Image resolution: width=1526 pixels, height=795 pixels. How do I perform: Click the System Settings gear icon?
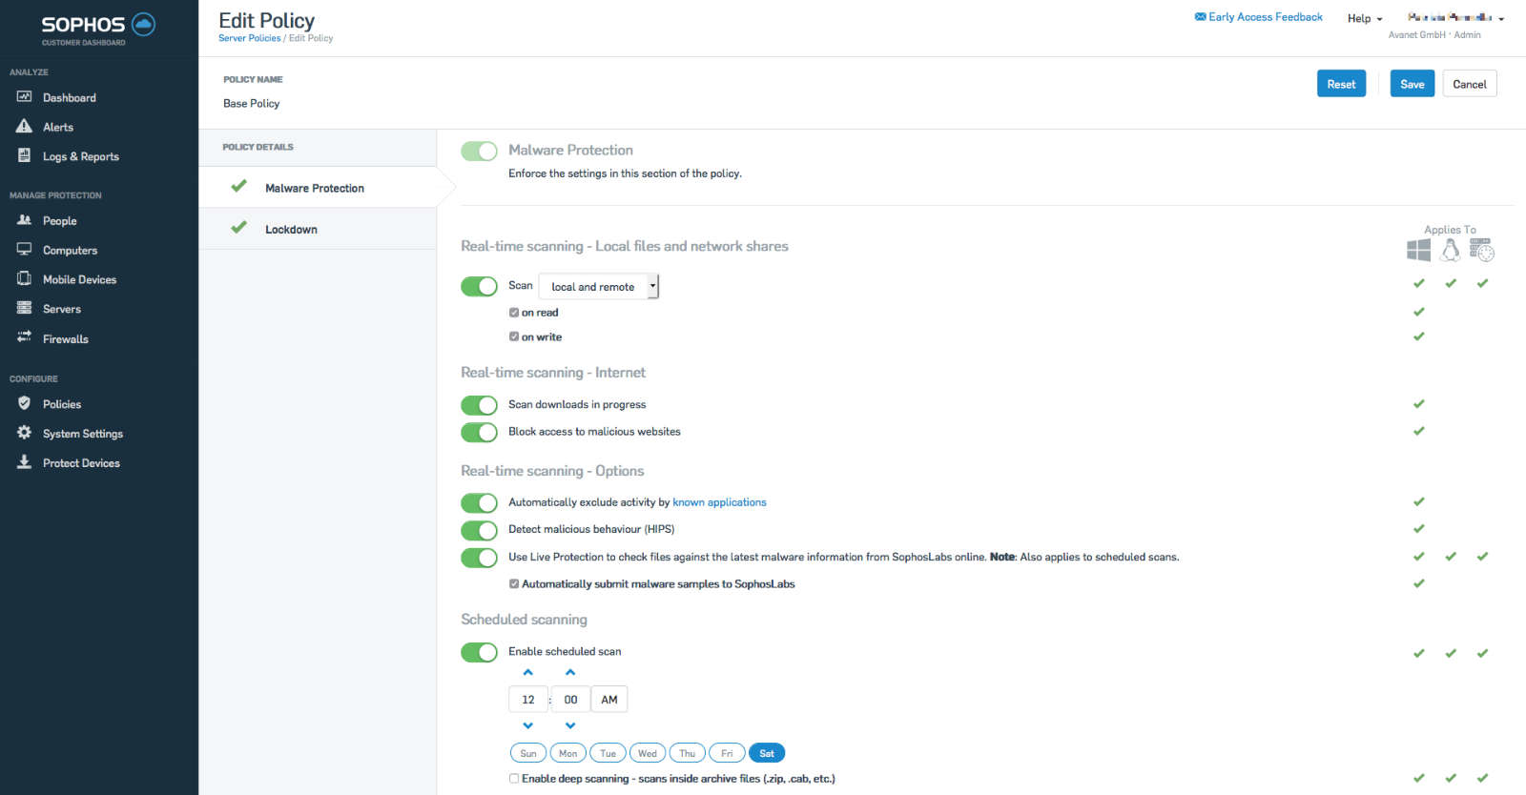point(25,433)
